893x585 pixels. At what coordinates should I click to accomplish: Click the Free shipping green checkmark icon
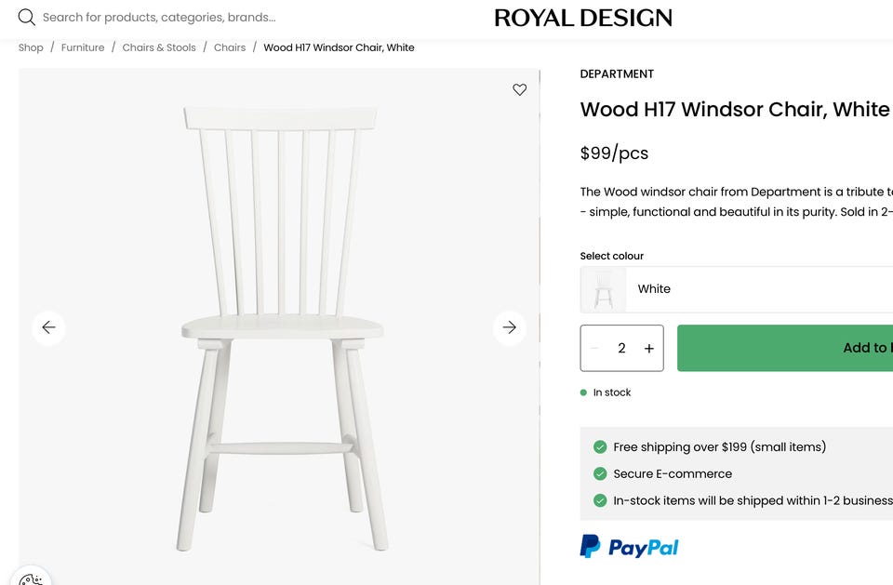pyautogui.click(x=600, y=447)
